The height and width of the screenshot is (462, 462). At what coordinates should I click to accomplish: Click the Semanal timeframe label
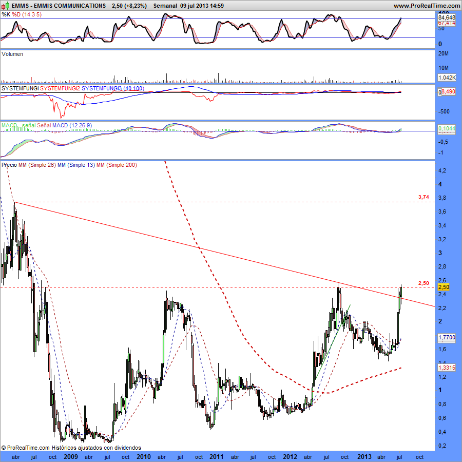[x=165, y=6]
